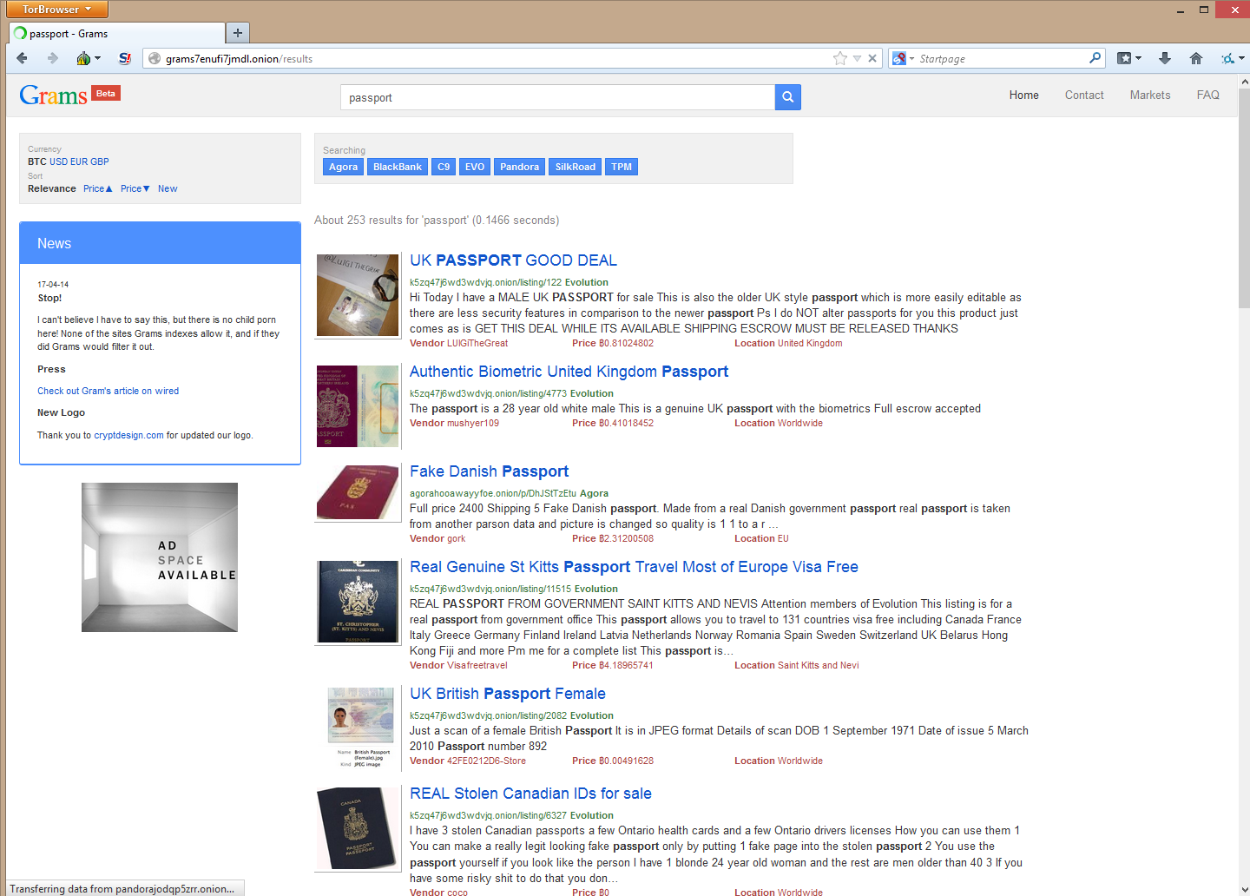Toggle the SilkRoad market filter
This screenshot has height=896, width=1250.
click(576, 167)
